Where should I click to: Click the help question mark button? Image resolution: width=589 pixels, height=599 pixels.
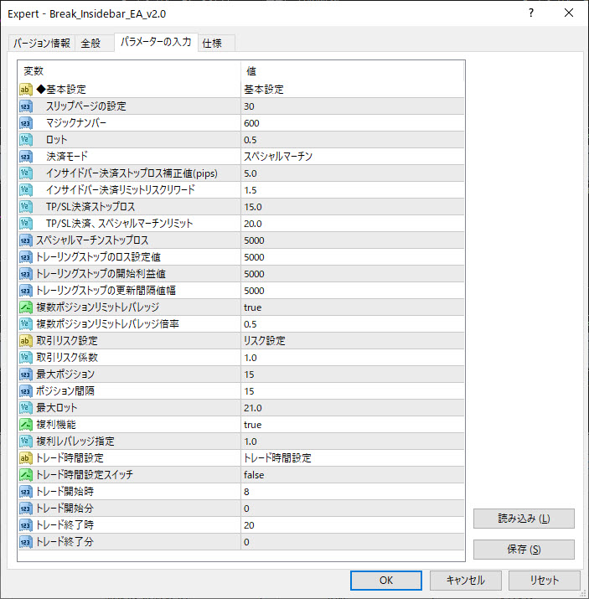click(x=531, y=13)
